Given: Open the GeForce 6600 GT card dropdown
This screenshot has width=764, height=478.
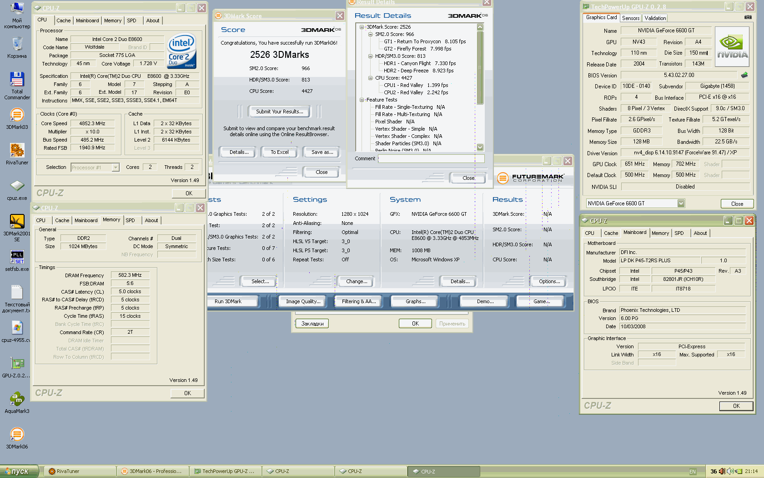Looking at the screenshot, I should [681, 203].
